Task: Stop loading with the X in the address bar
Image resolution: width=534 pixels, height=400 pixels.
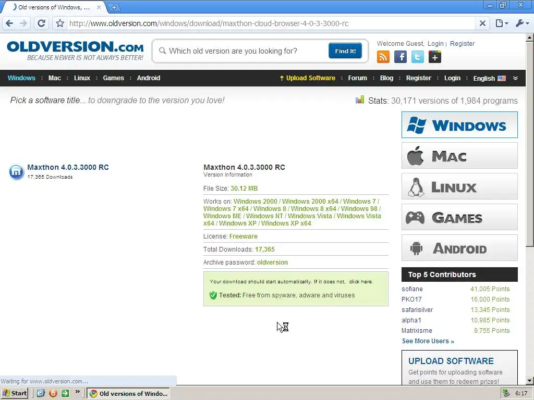Action: point(482,23)
